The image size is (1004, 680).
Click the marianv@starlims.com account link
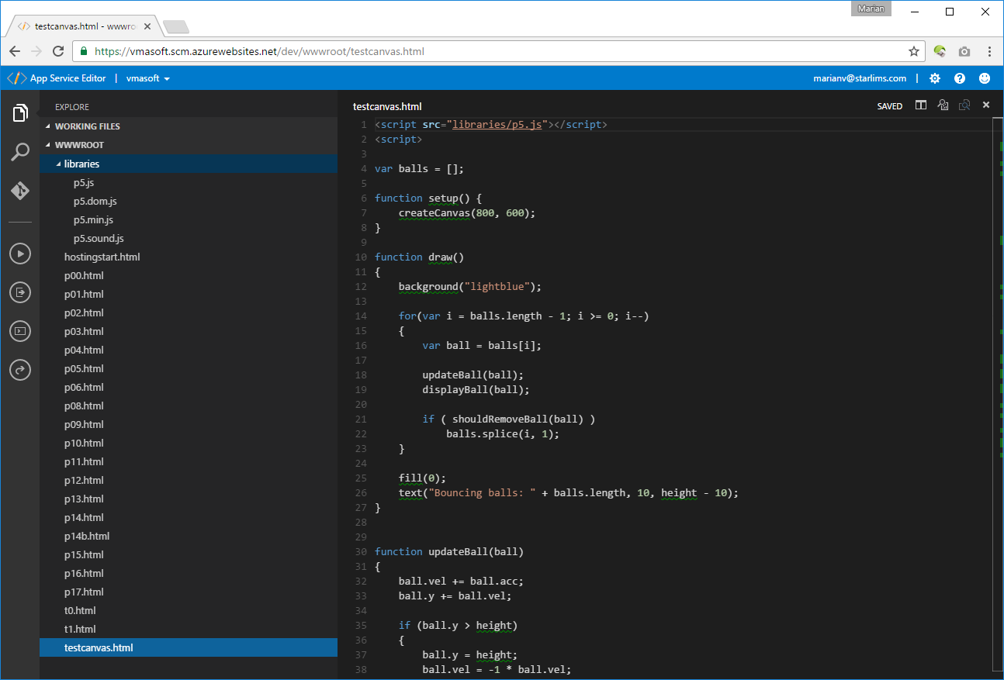(860, 78)
